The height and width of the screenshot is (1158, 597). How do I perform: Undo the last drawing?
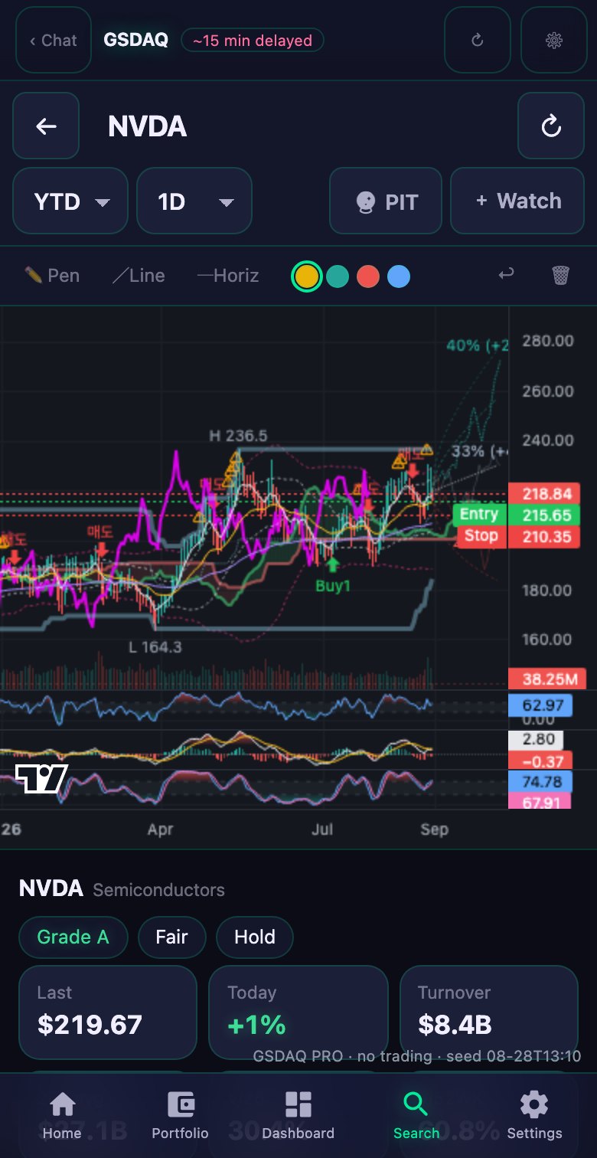point(506,274)
